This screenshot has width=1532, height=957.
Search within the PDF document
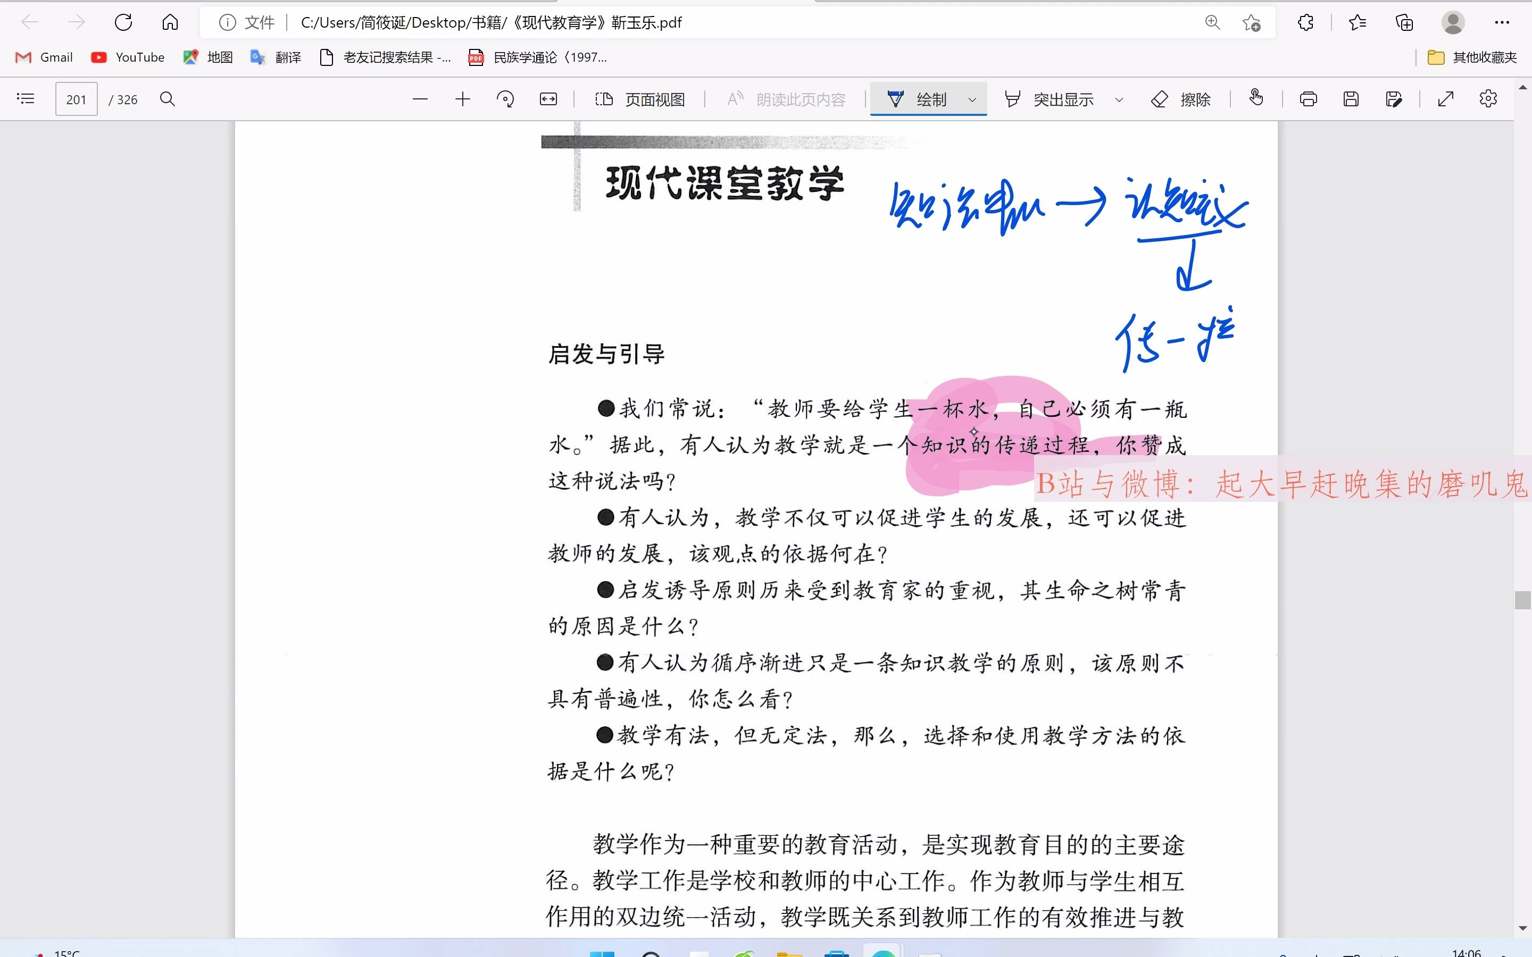tap(167, 99)
